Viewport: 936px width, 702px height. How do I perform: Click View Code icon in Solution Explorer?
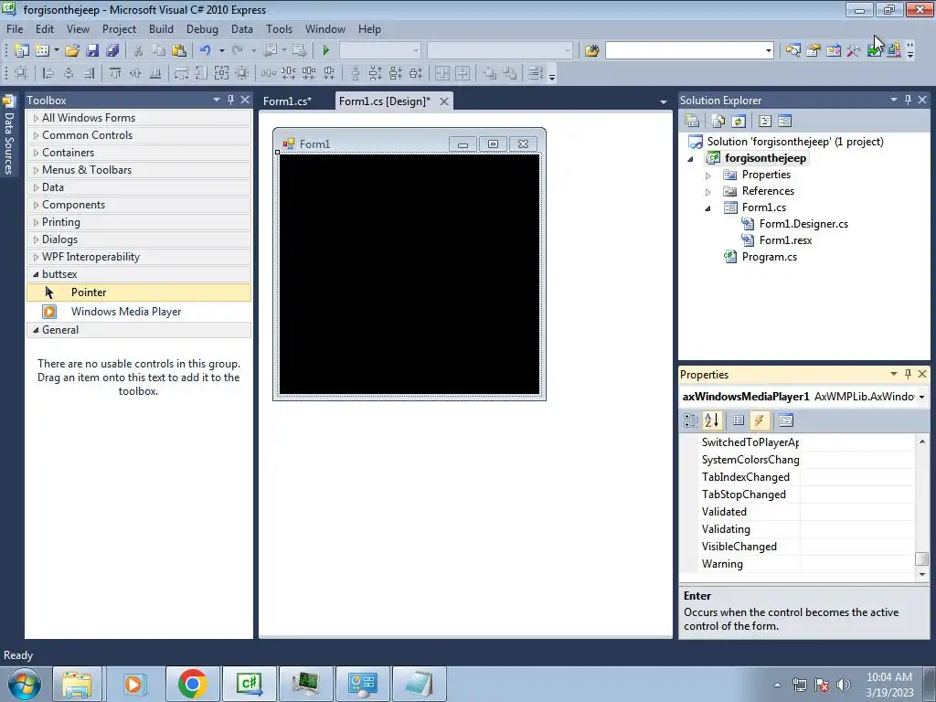pos(765,122)
